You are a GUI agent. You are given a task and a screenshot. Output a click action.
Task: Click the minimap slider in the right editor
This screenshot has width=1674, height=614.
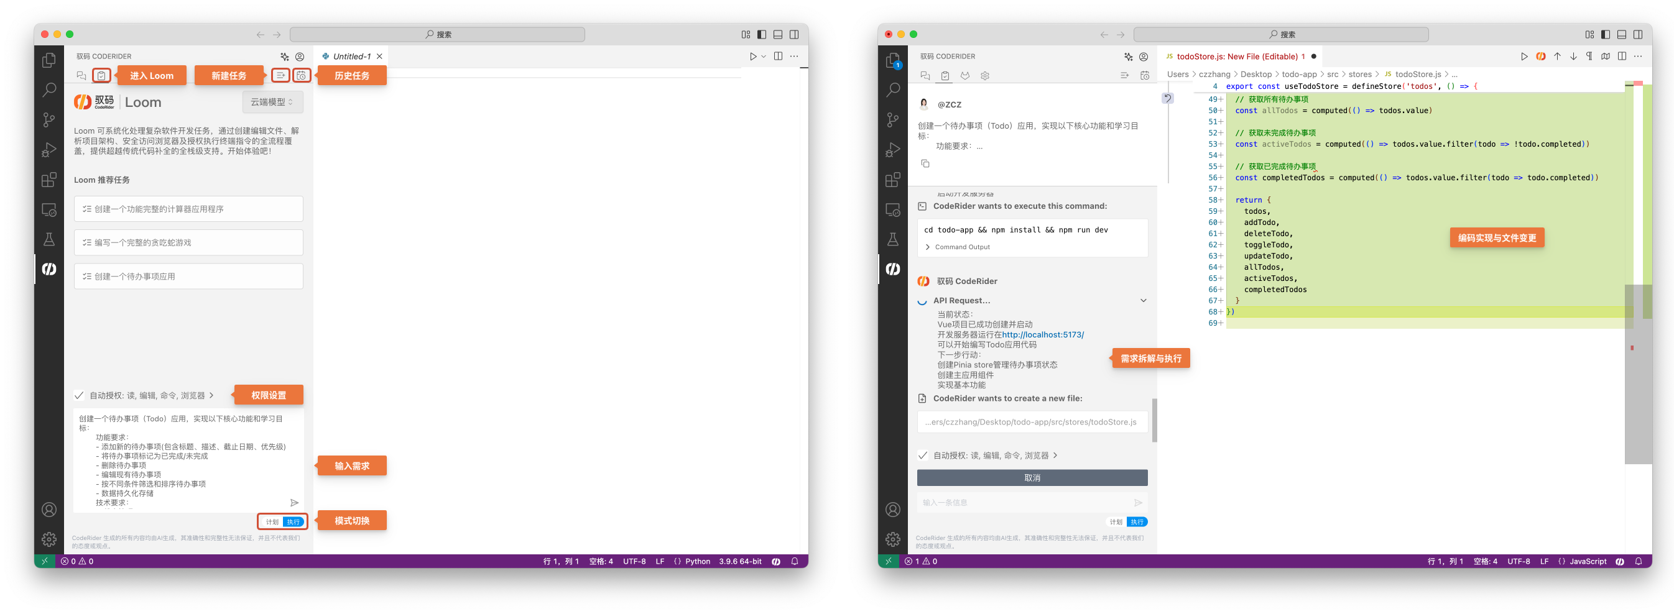pos(1637,374)
